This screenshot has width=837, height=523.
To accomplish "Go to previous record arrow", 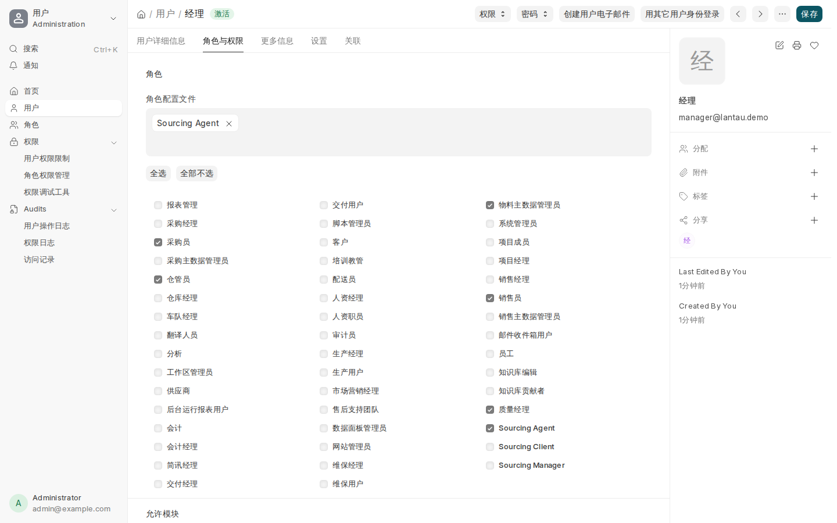I will tap(738, 14).
